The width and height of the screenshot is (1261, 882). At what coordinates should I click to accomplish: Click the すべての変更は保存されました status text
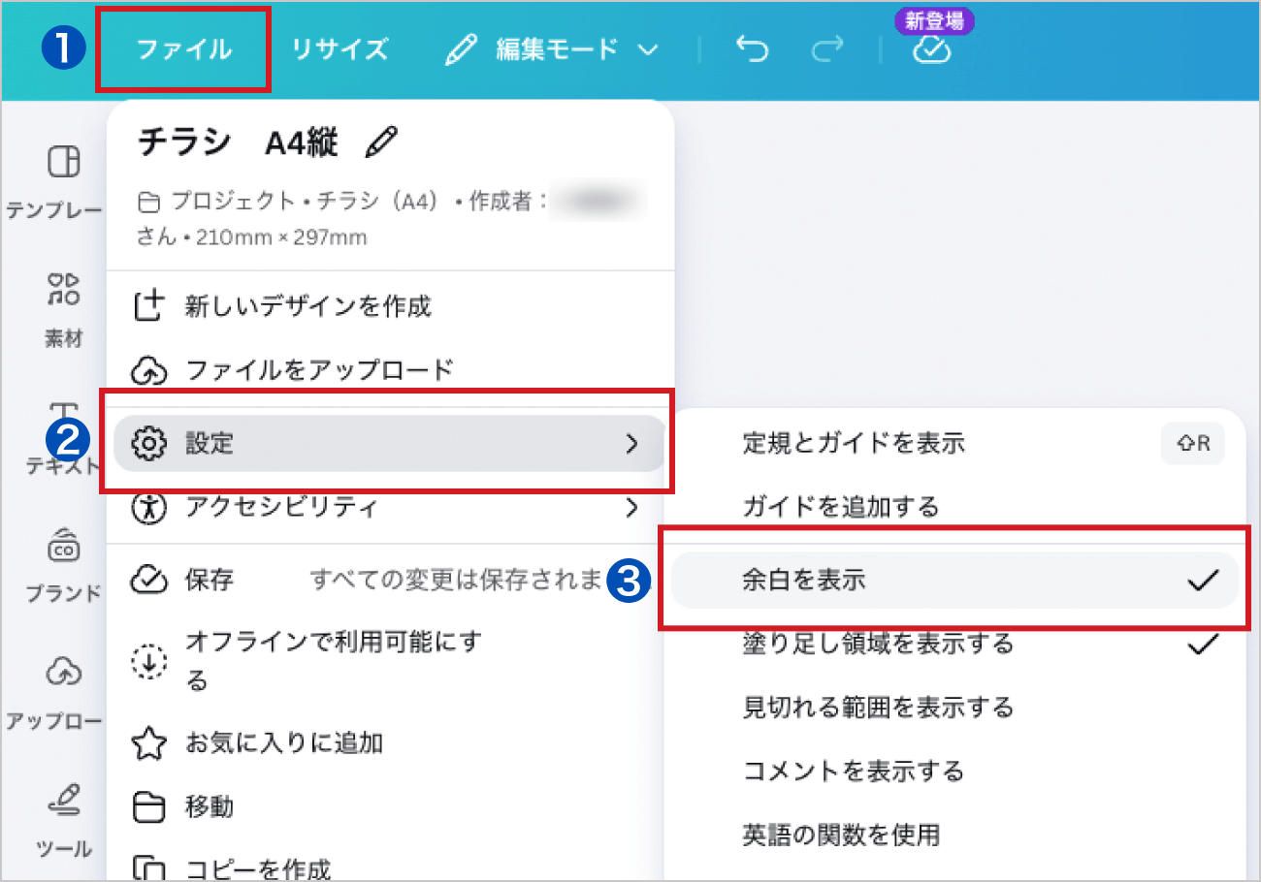click(x=456, y=580)
